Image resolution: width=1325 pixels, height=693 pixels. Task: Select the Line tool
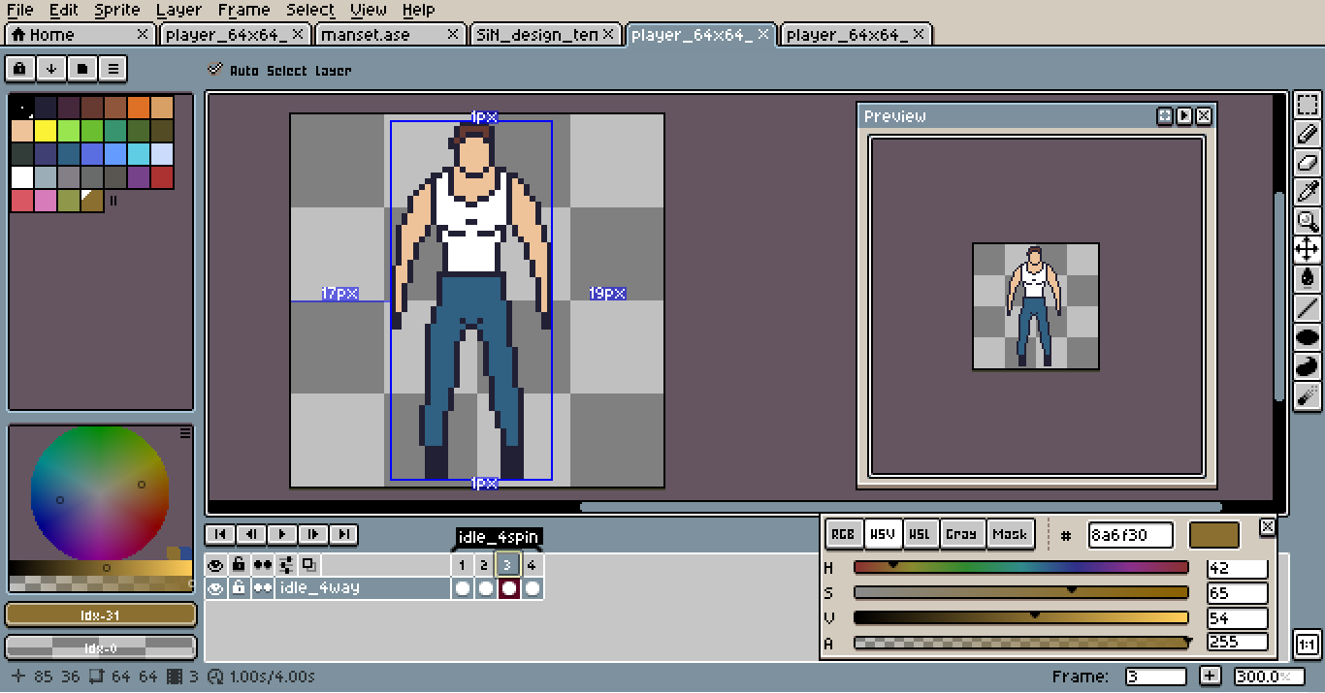(1308, 308)
